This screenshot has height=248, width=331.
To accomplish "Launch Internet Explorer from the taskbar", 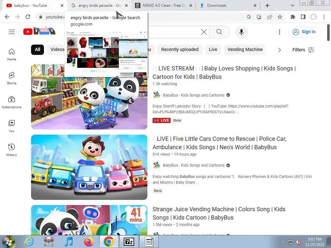I will pos(29,242).
